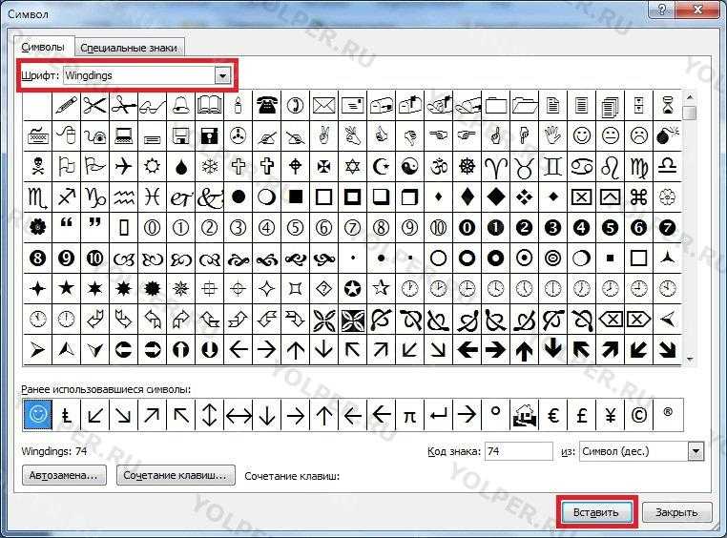Select recently used up-down double arrow
The height and width of the screenshot is (538, 727).
[x=209, y=415]
